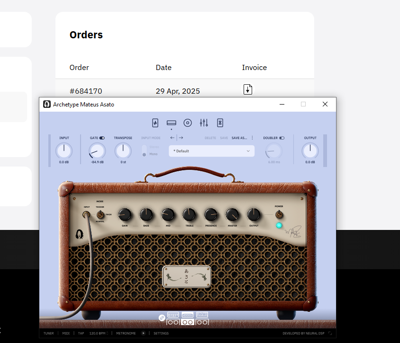
Task: Click the SAVE AS... button
Action: pyautogui.click(x=239, y=138)
